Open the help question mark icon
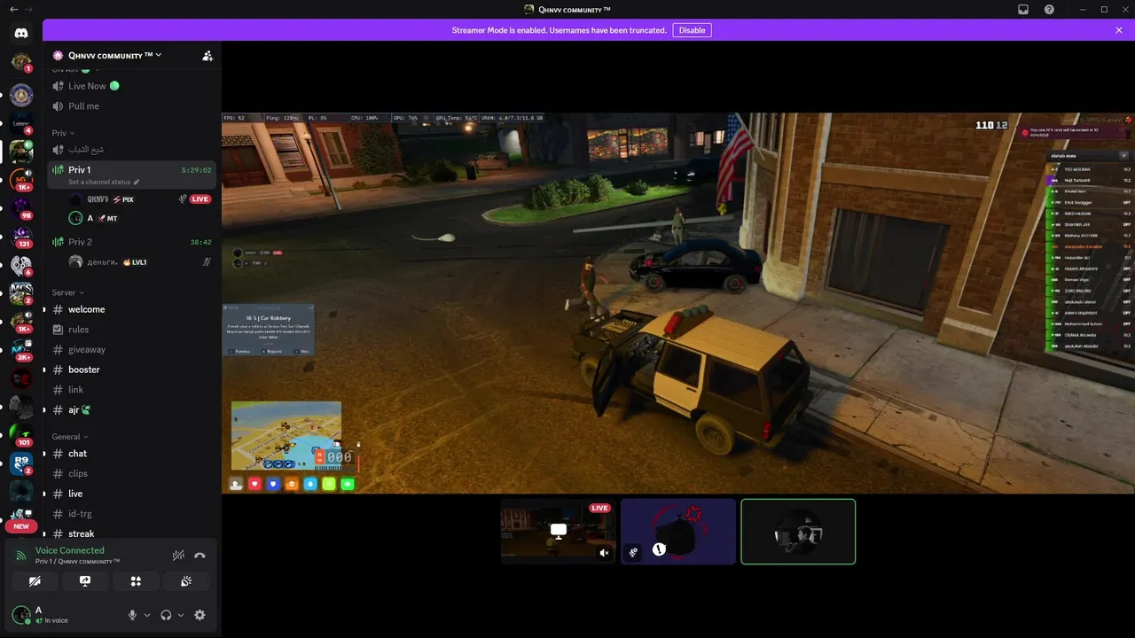Image resolution: width=1135 pixels, height=638 pixels. tap(1049, 10)
